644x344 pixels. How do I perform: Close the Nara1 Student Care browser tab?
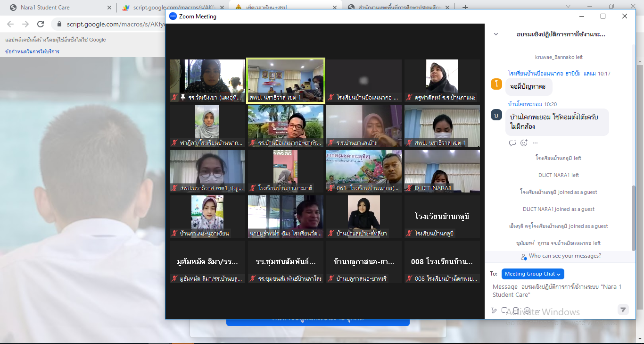[109, 8]
